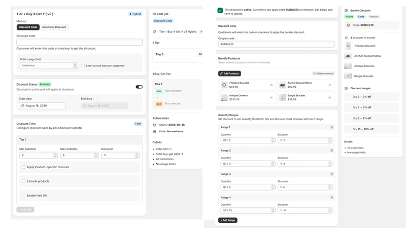Check Enable Free Gift option

pyautogui.click(x=23, y=196)
